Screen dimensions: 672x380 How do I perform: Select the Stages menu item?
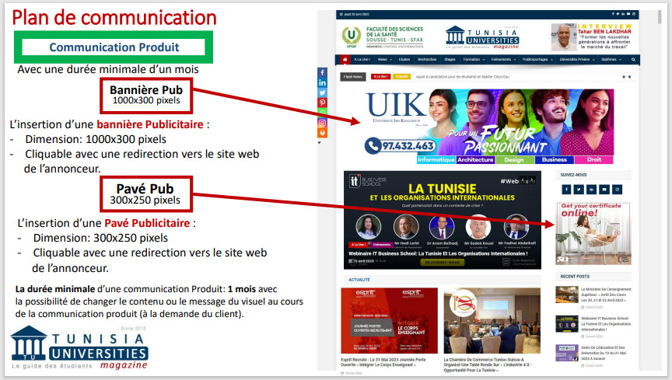coord(450,59)
